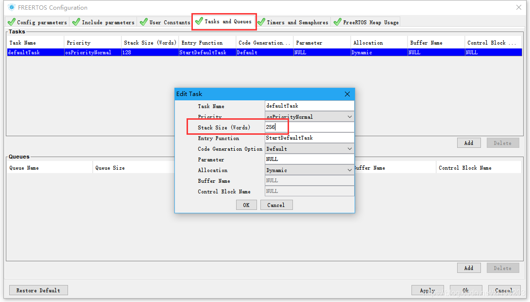Click Delete button in Queues section
The height and width of the screenshot is (302, 530).
[x=503, y=268]
